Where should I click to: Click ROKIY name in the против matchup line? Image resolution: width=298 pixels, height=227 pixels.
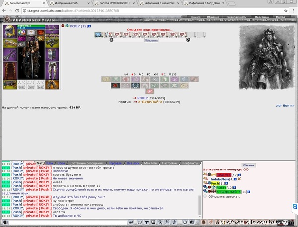pyautogui.click(x=143, y=98)
